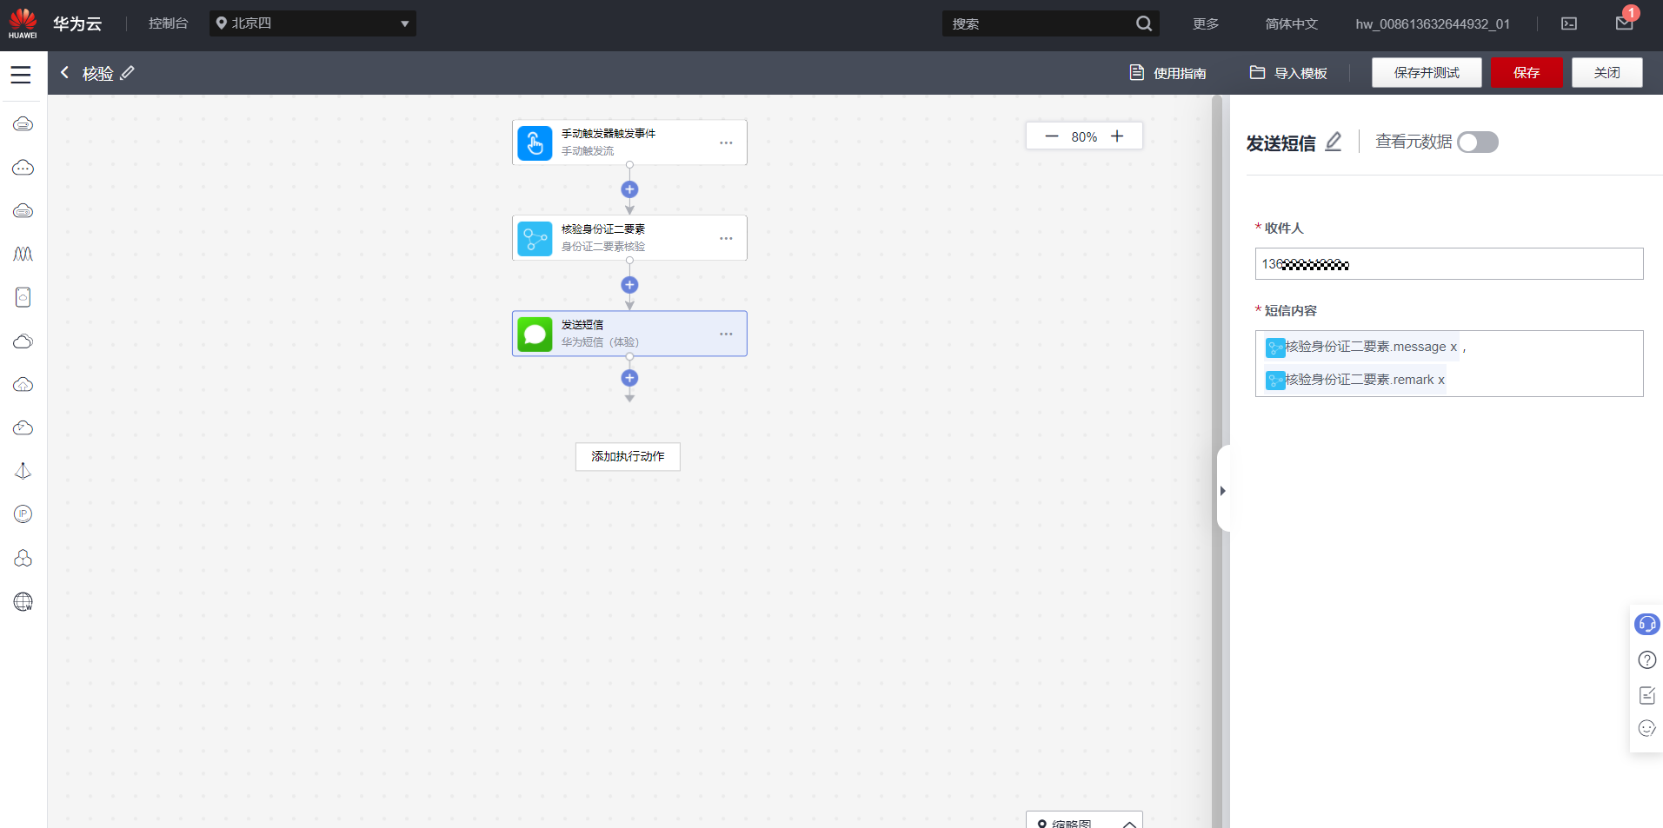This screenshot has width=1663, height=828.
Task: Click the search magnifier icon
Action: tap(1144, 23)
